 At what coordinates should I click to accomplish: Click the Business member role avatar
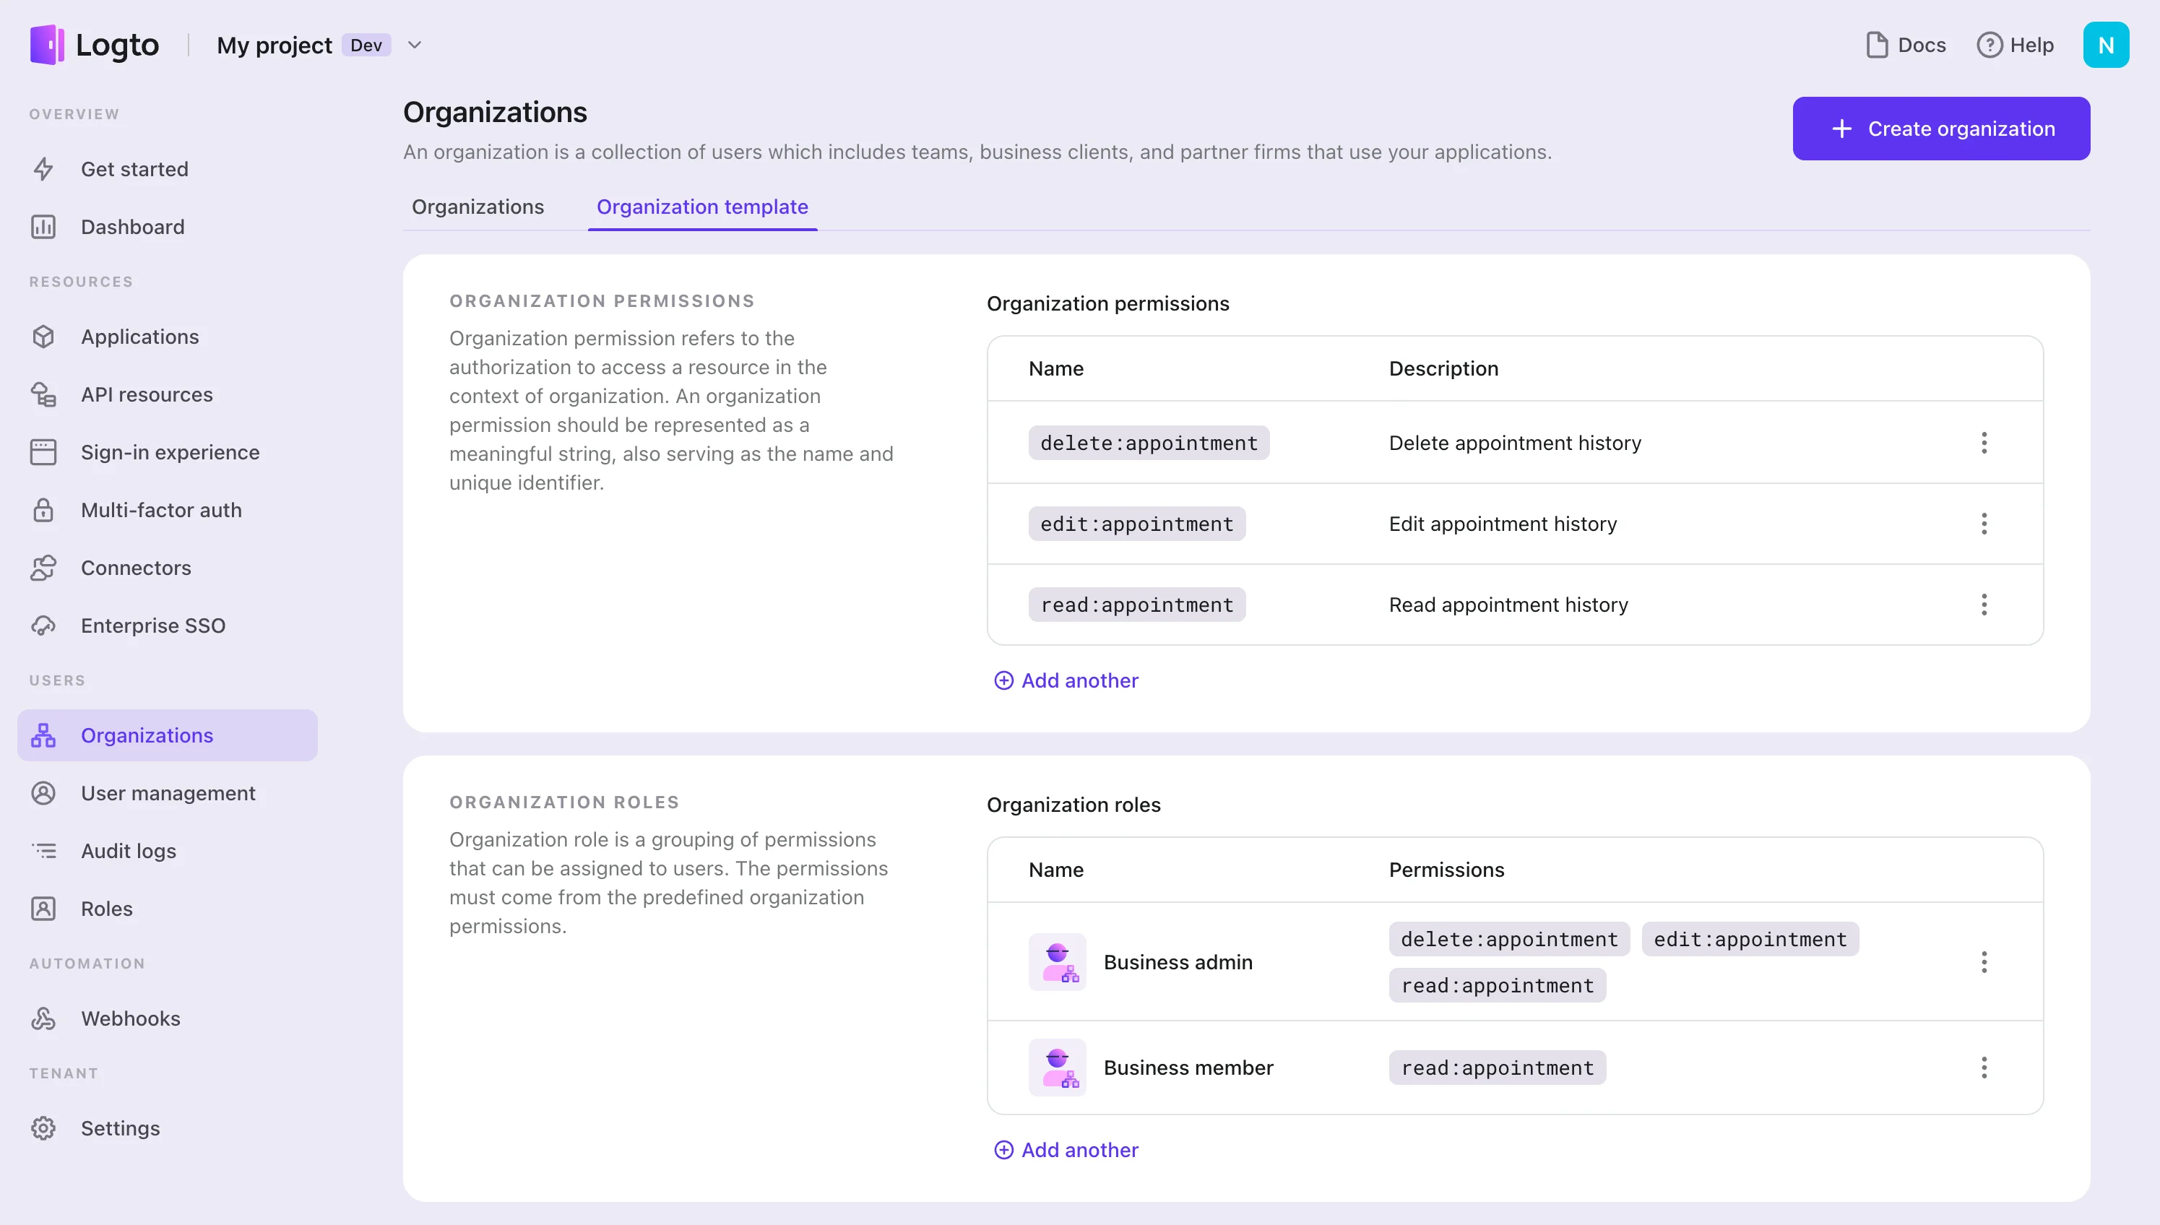pyautogui.click(x=1058, y=1067)
